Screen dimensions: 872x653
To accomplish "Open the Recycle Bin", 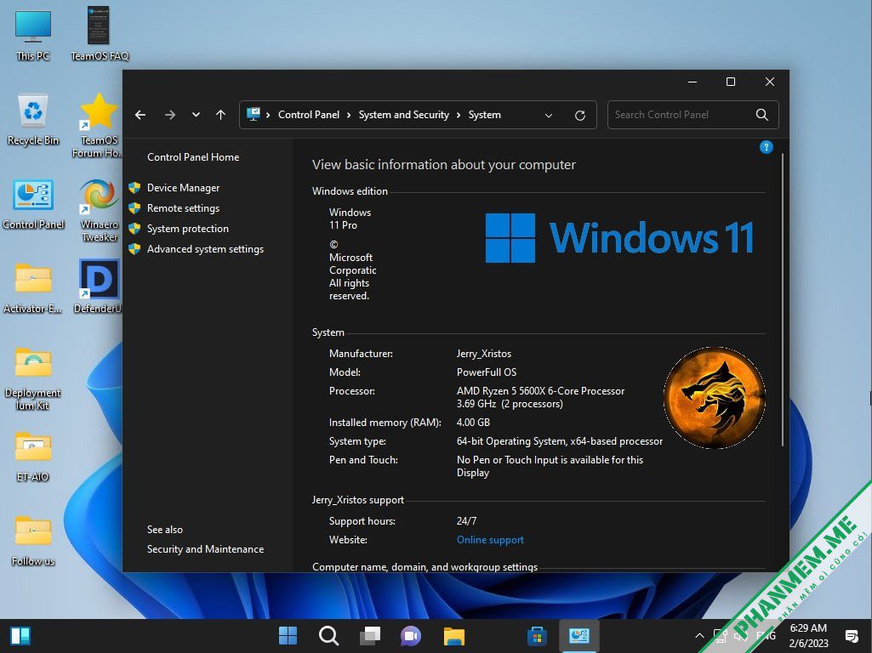I will click(33, 119).
